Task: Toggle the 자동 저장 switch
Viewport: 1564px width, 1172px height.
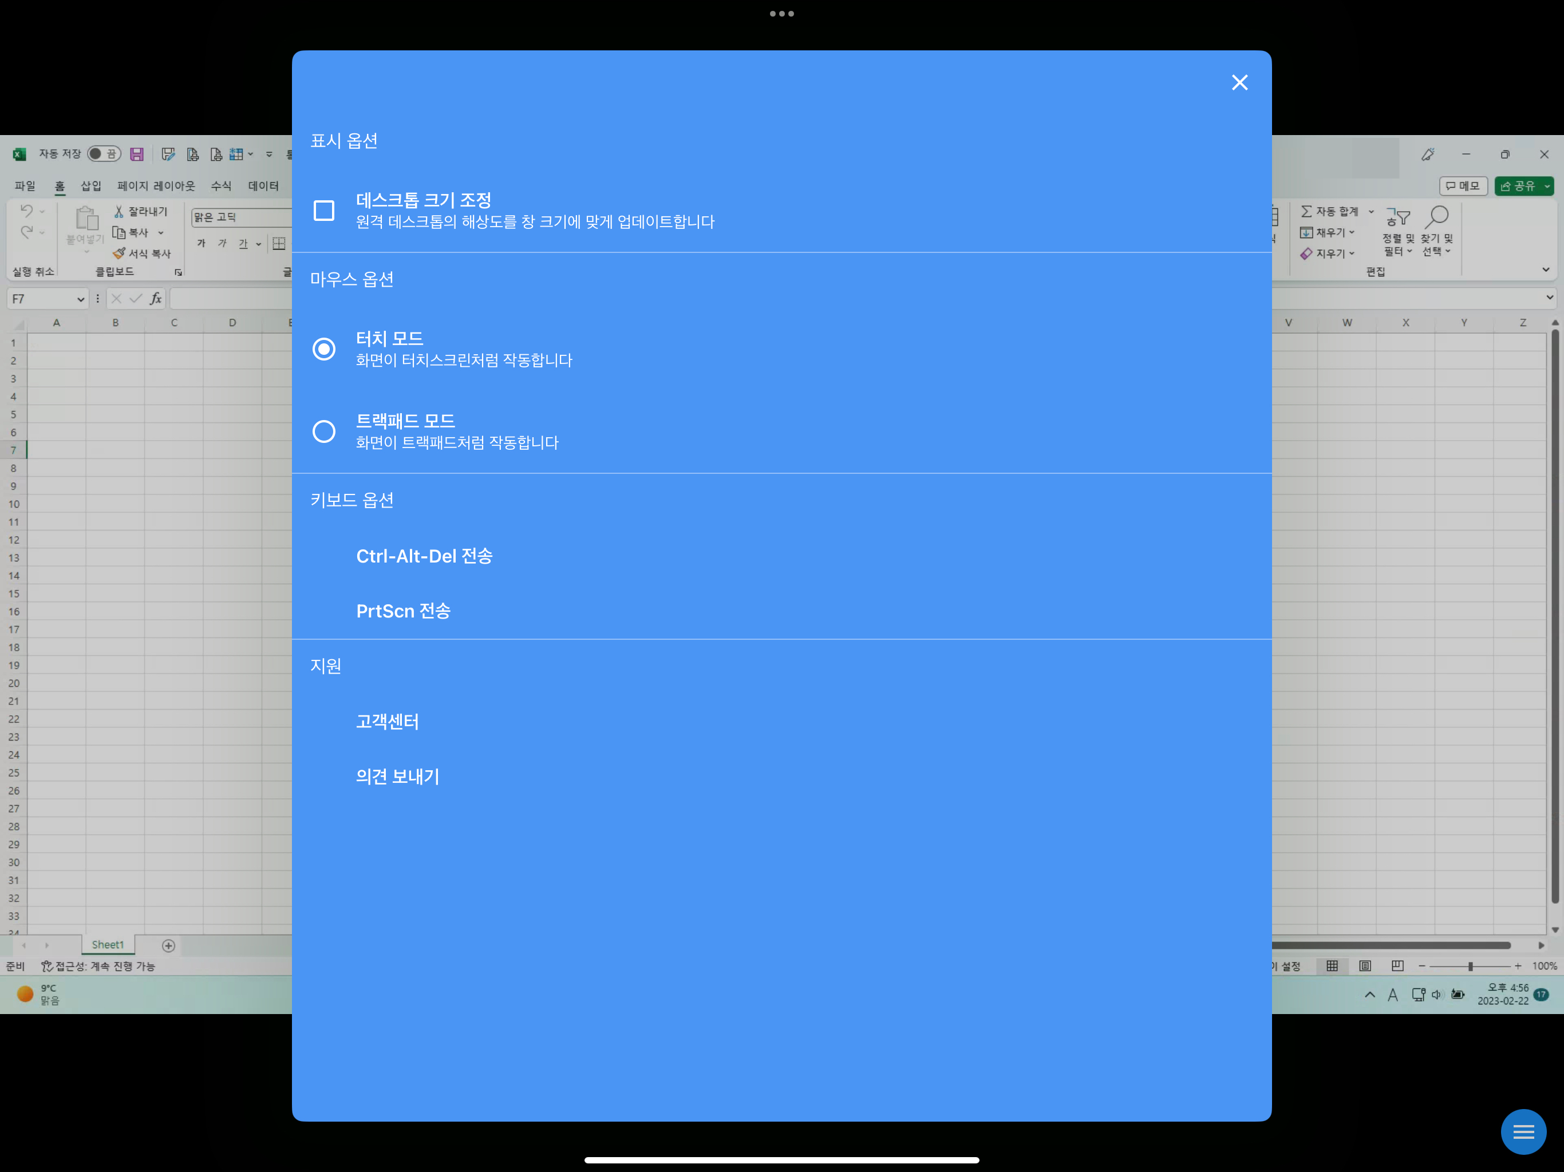Action: point(104,154)
